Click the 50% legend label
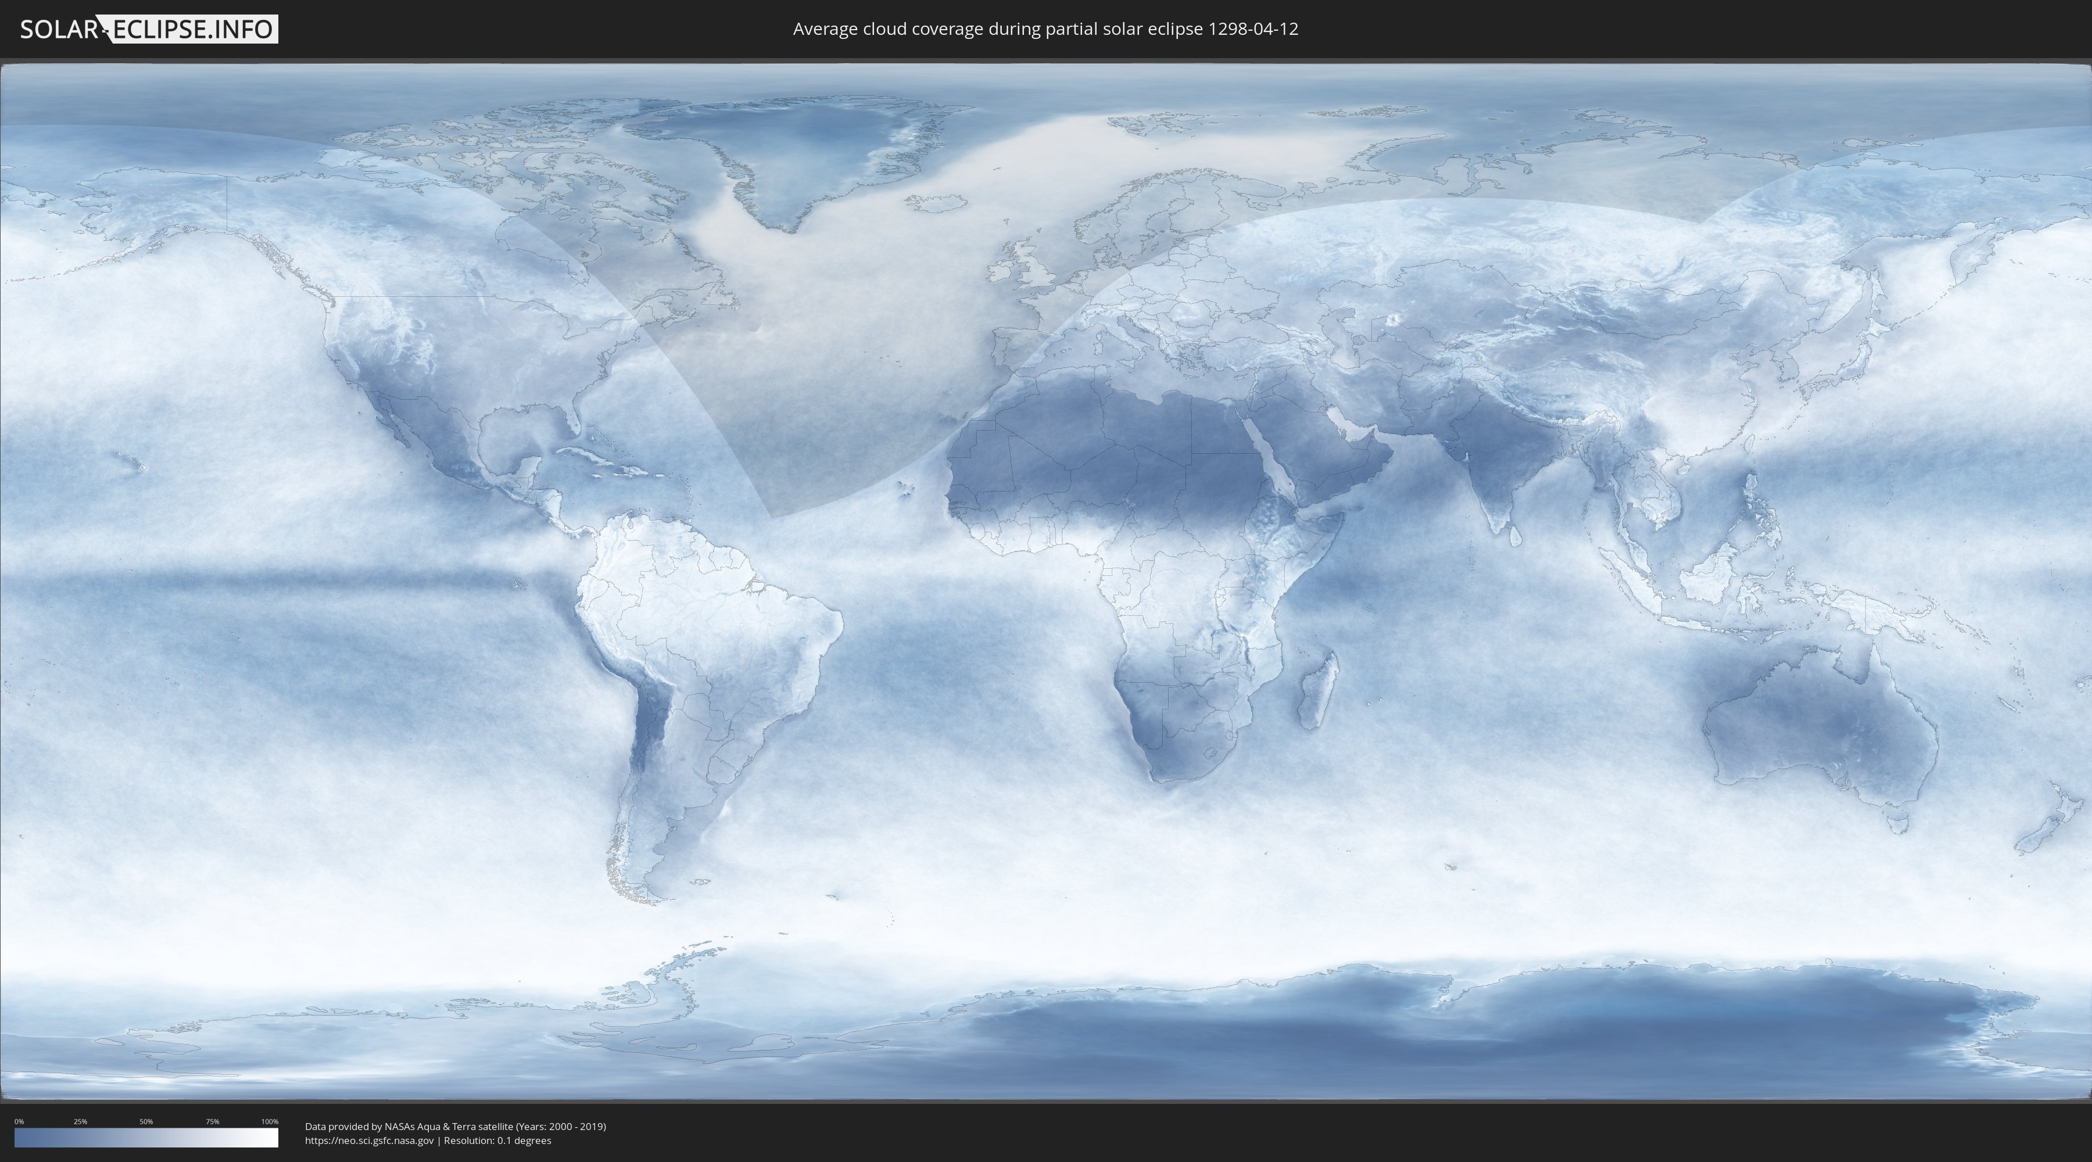 [146, 1121]
